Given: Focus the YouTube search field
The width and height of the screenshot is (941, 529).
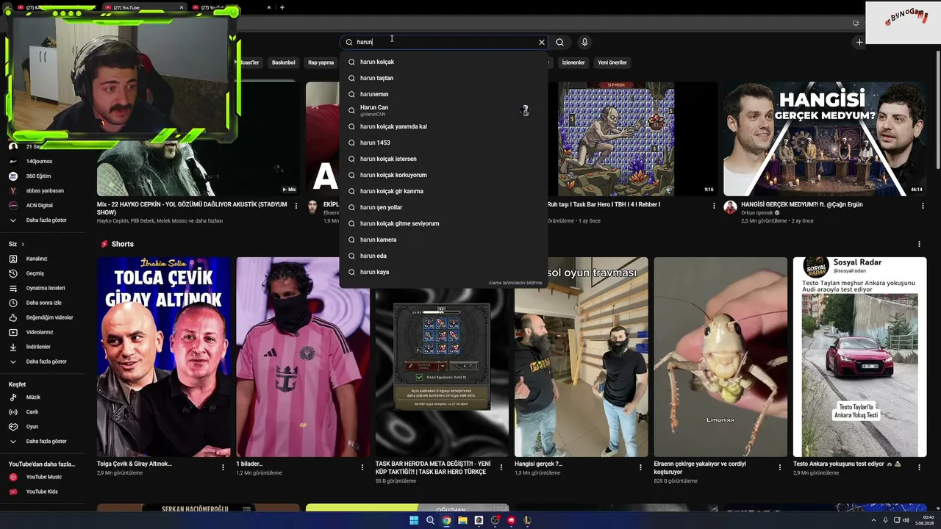Looking at the screenshot, I should pyautogui.click(x=445, y=43).
